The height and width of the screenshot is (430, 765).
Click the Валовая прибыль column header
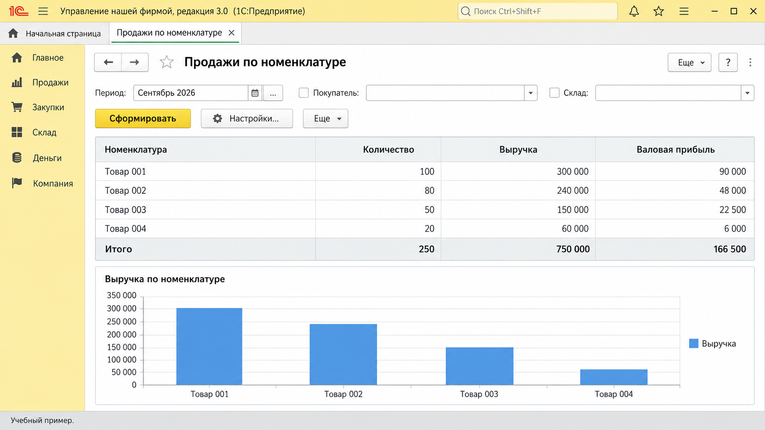[675, 149]
